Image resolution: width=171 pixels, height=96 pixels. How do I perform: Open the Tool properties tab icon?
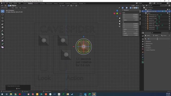(x=143, y=36)
